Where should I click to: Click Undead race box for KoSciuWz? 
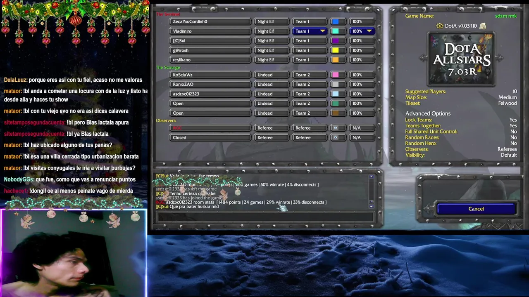(272, 75)
